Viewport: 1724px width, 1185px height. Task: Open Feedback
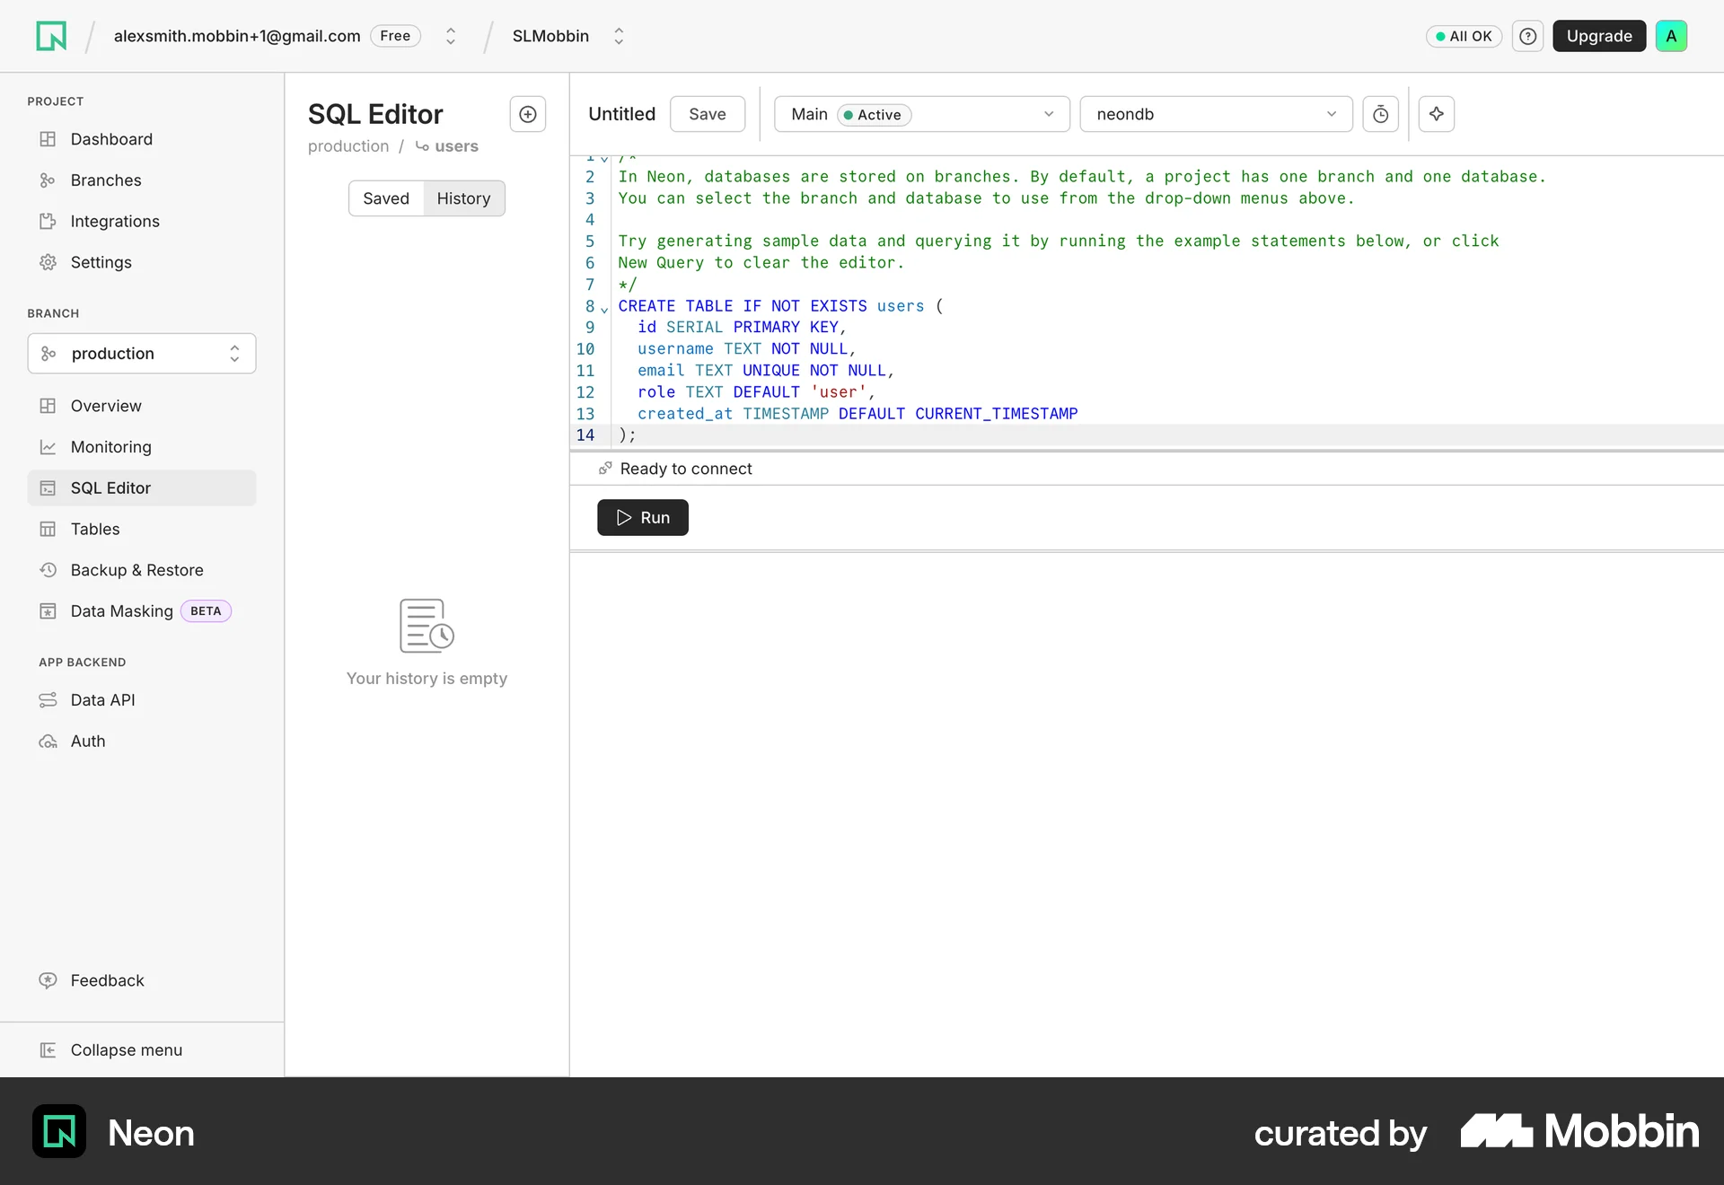coord(142,980)
